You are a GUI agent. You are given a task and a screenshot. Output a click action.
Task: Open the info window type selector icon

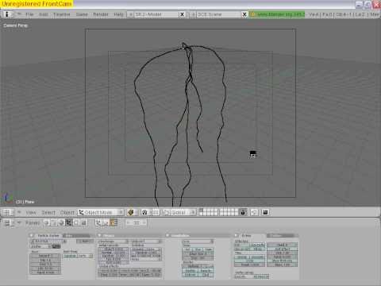7,14
